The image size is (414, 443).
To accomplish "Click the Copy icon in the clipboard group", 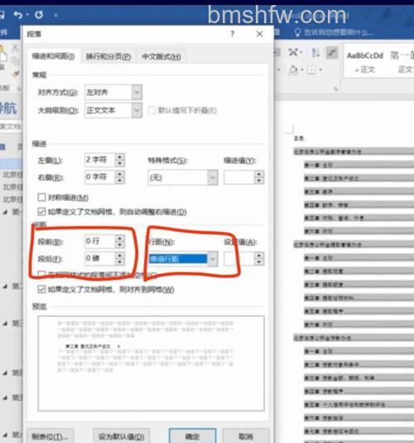I will pyautogui.click(x=15, y=60).
